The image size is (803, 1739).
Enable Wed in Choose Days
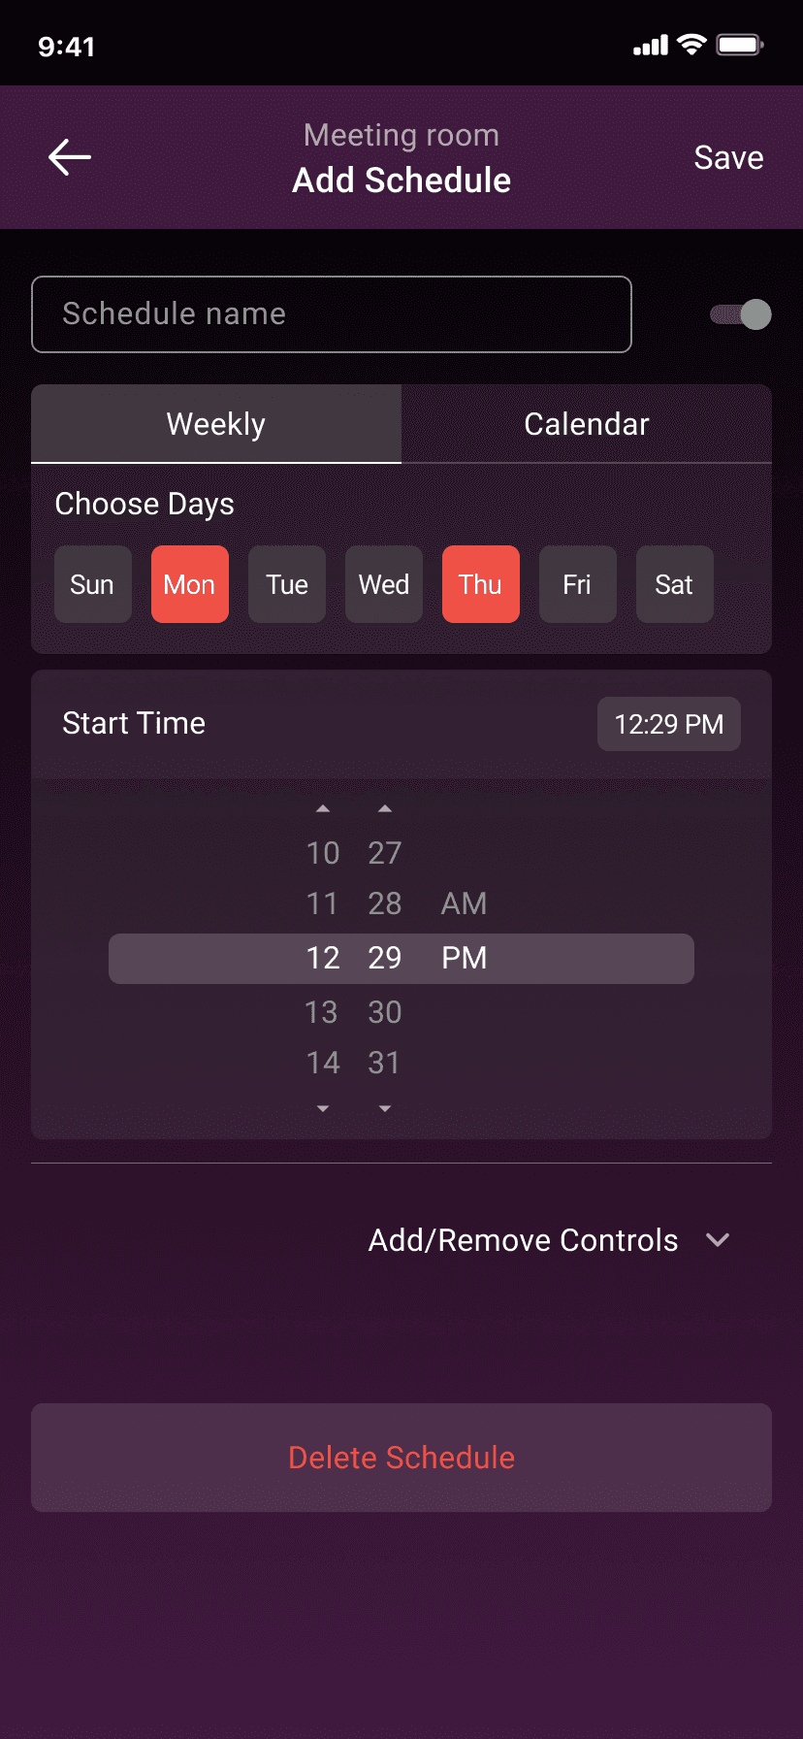(384, 584)
